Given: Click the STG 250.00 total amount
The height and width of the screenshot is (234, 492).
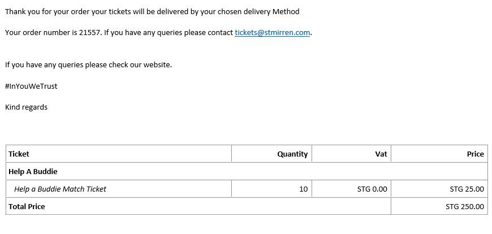Looking at the screenshot, I should pyautogui.click(x=465, y=207).
